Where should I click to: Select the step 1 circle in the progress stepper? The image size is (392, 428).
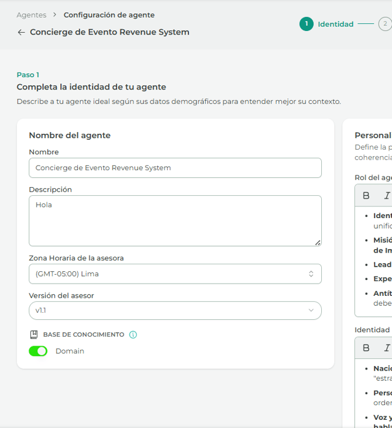click(x=306, y=24)
